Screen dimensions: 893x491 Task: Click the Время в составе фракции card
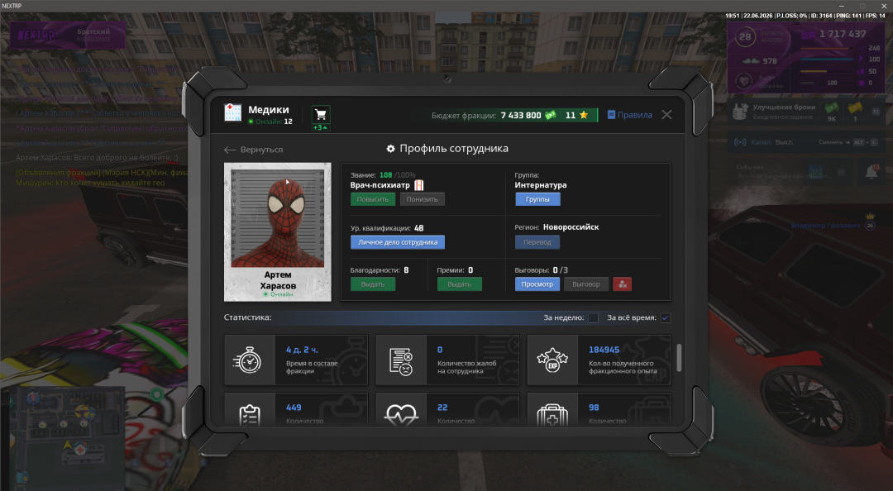296,360
